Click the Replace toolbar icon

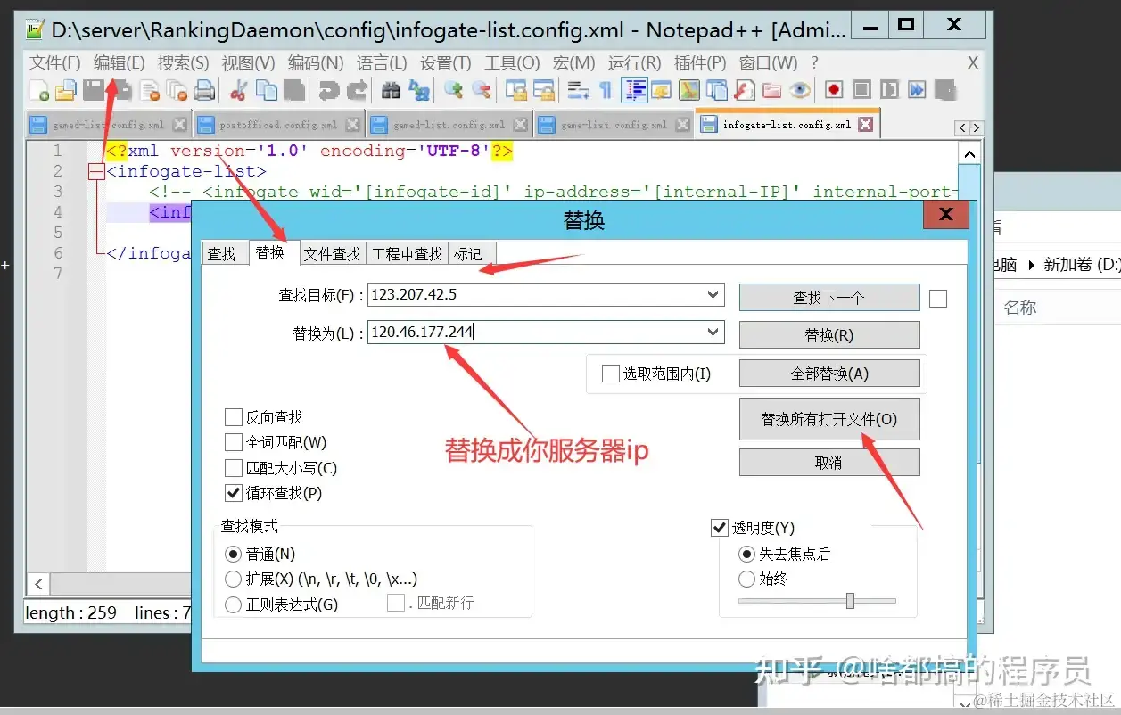click(419, 90)
